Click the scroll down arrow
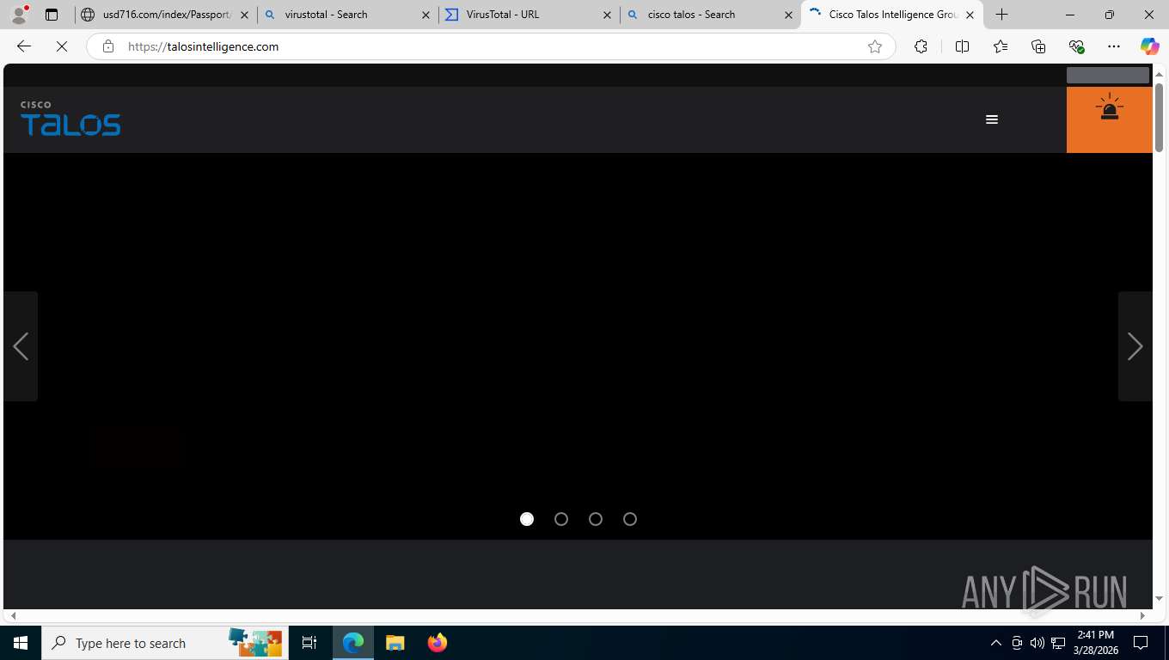 coord(1160,599)
